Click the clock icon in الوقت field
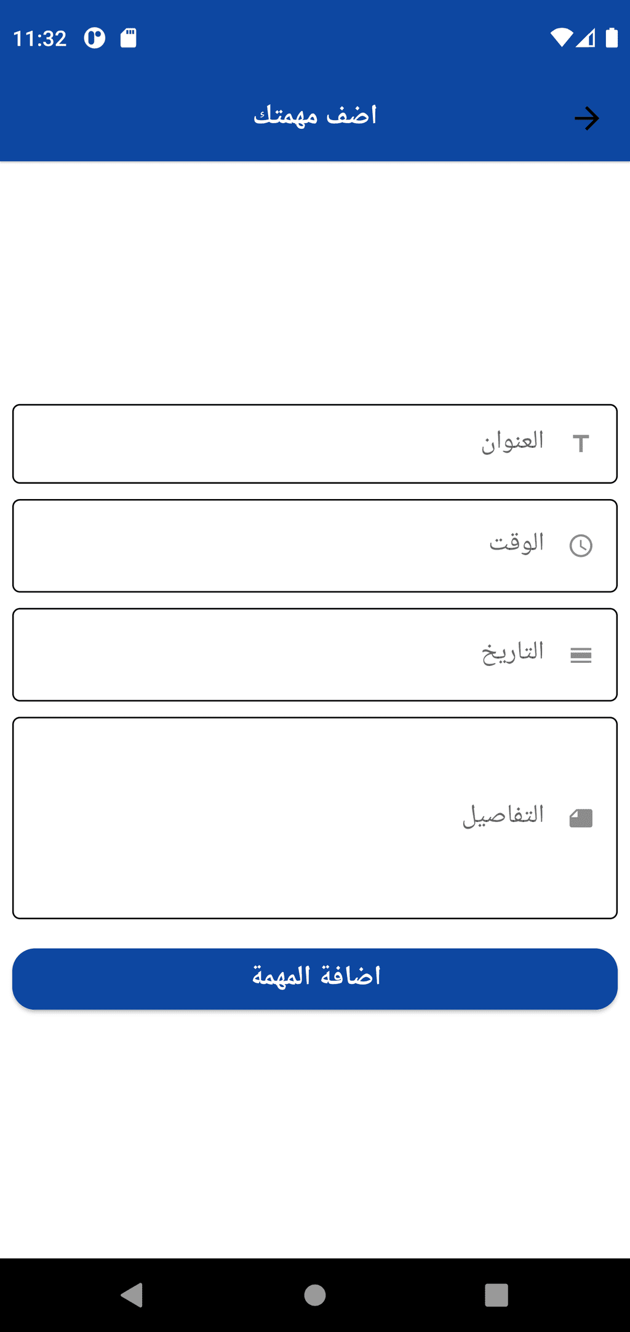Viewport: 630px width, 1332px height. point(581,546)
